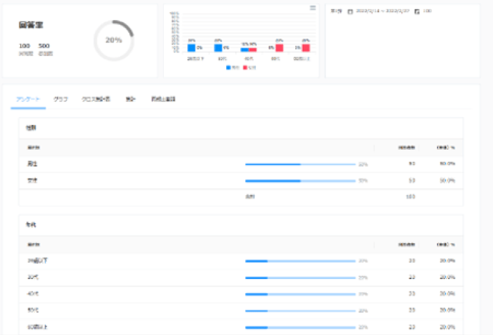493x335 pixels.
Task: Click the calendar icon beside the date range
Action: [x=351, y=11]
